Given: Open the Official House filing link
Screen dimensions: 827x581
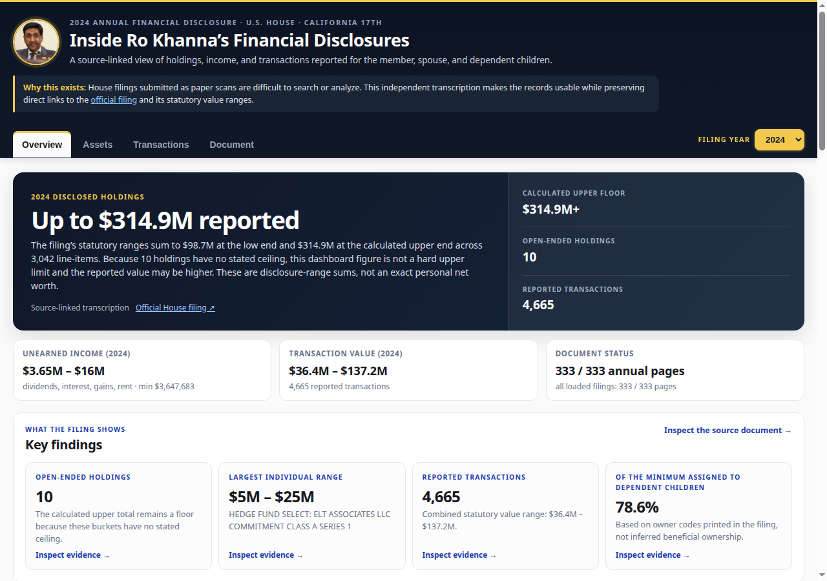Looking at the screenshot, I should point(175,308).
